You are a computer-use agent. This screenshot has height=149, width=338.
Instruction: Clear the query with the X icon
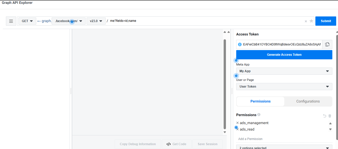tap(306, 21)
